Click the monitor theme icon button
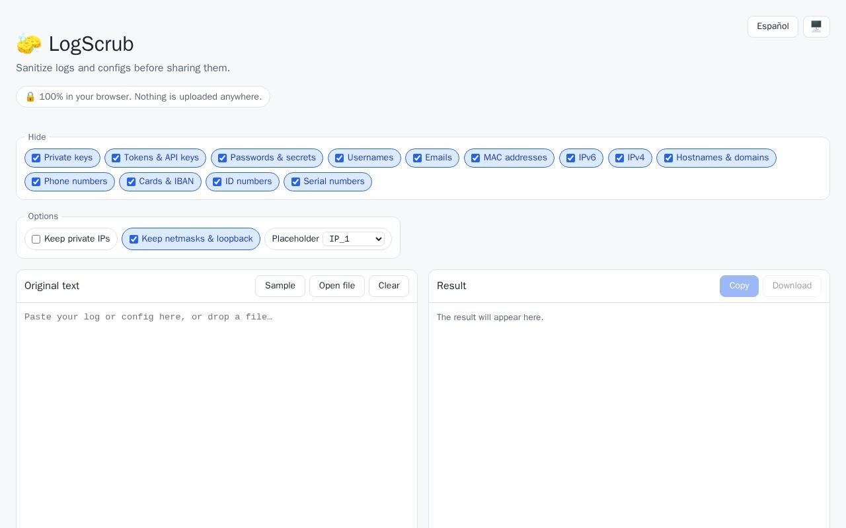The width and height of the screenshot is (846, 528). coord(816,26)
